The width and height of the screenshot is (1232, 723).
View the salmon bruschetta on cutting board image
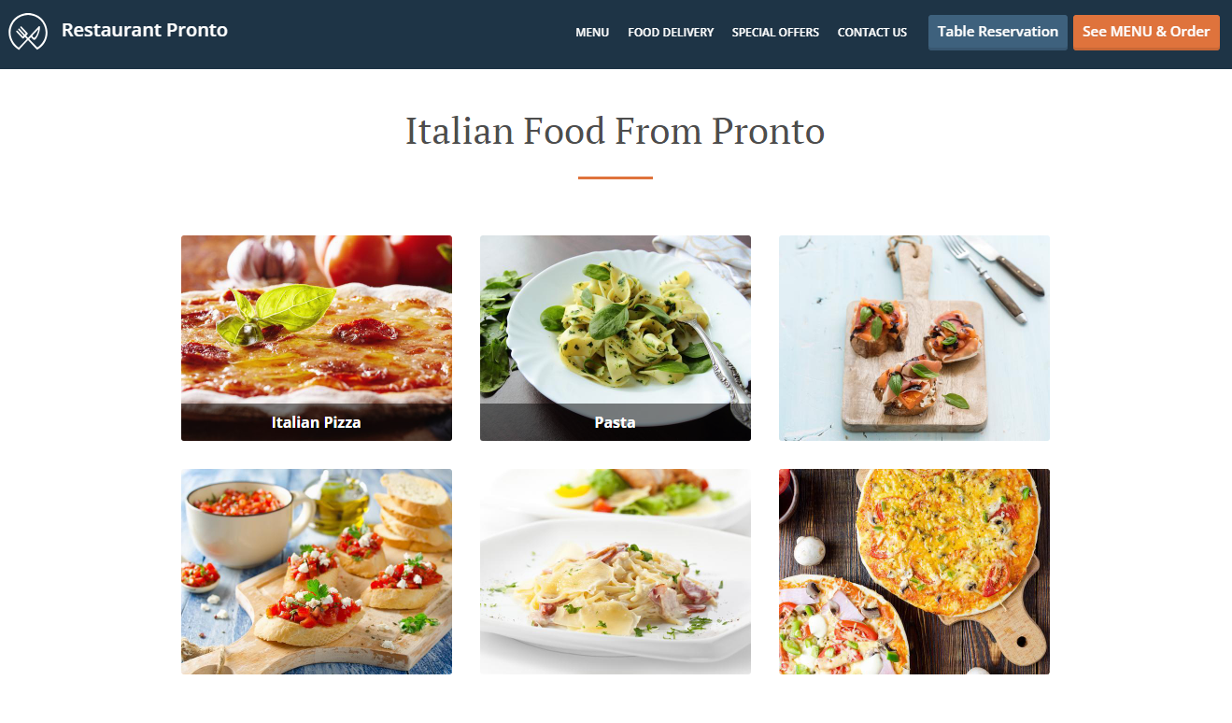tap(914, 338)
